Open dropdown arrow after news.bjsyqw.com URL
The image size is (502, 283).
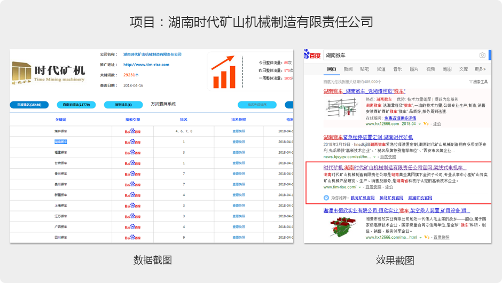point(374,157)
